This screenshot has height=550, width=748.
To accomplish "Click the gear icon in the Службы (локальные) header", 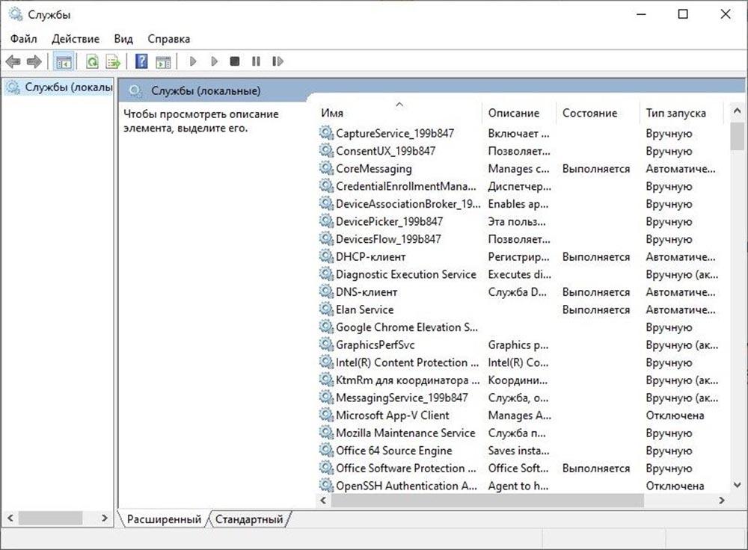I will (x=135, y=91).
